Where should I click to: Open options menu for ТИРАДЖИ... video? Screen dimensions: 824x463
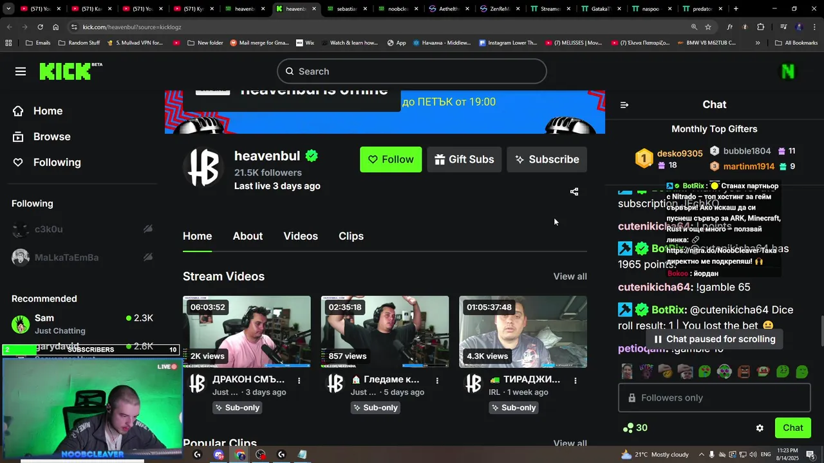[576, 380]
